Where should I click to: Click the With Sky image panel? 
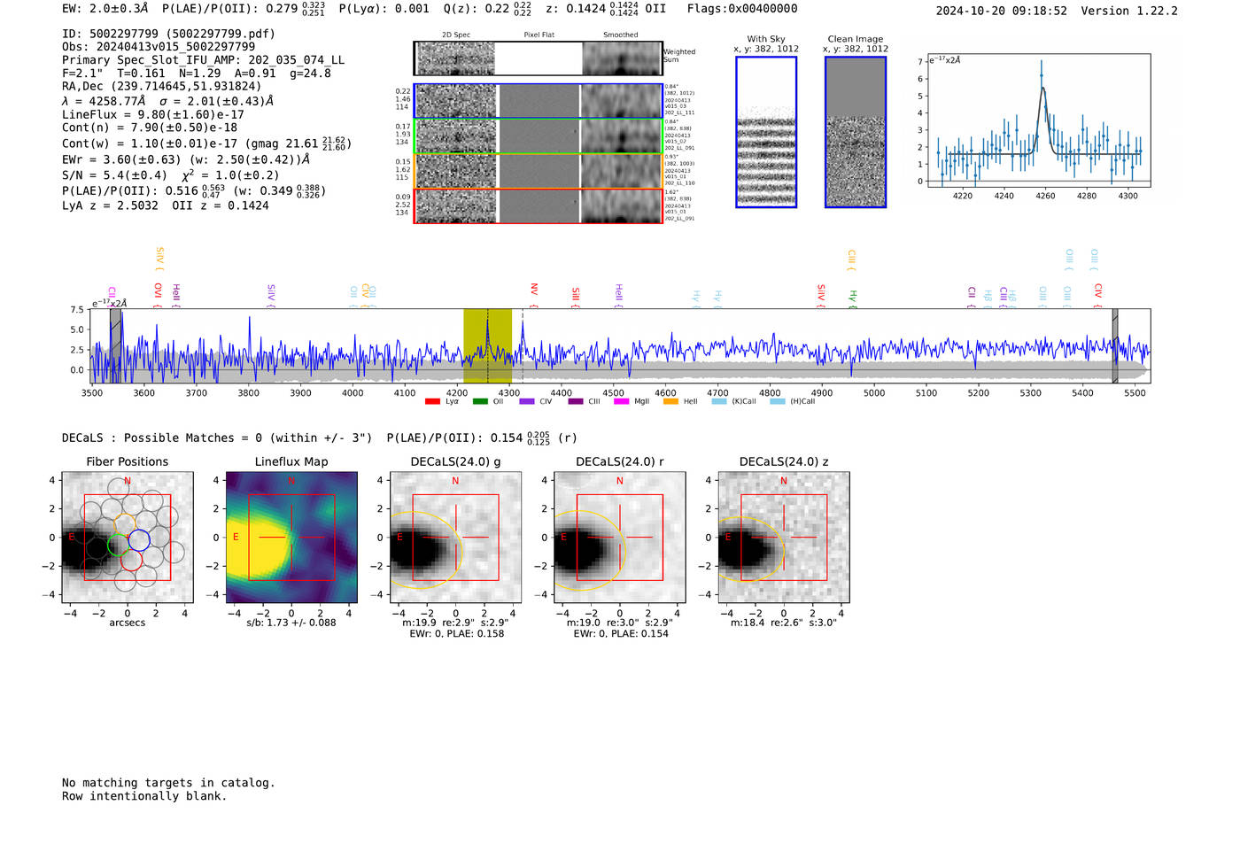pos(766,132)
